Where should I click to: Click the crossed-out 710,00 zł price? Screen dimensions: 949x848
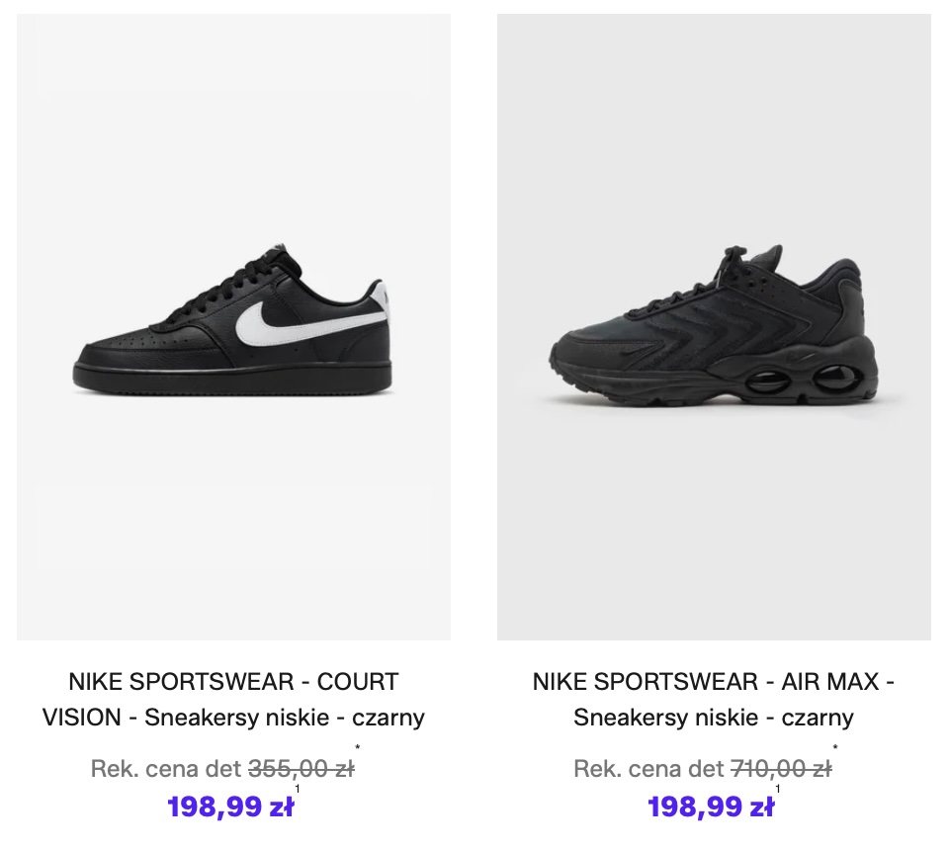tap(781, 769)
